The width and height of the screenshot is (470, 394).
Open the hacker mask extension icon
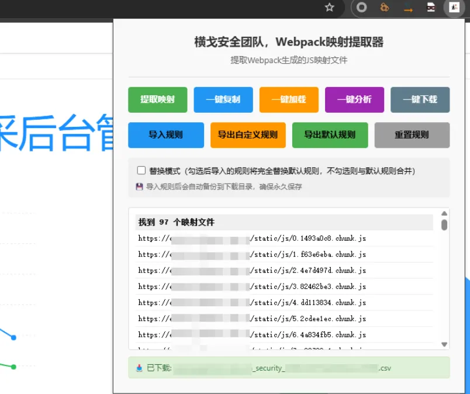(x=431, y=7)
